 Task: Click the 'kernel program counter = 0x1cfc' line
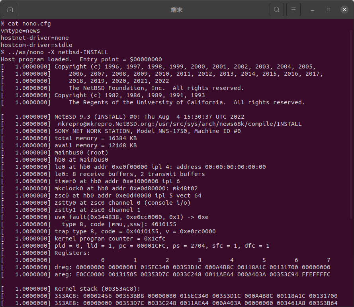[x=83, y=239]
